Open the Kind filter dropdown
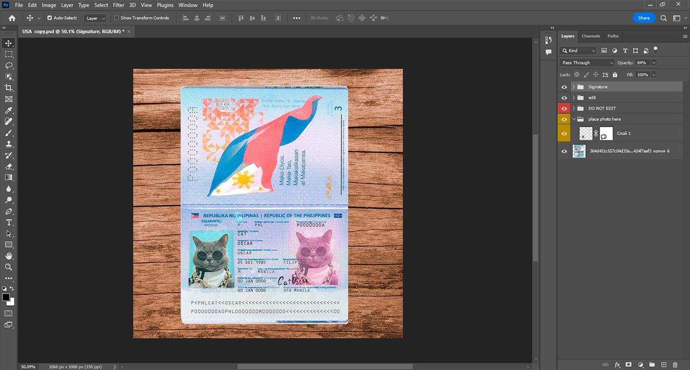The width and height of the screenshot is (690, 370). (579, 51)
